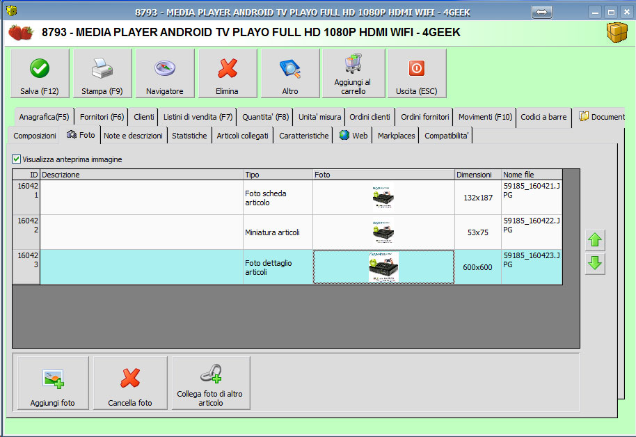This screenshot has height=437, width=636.
Task: Switch to Composizioni tab
Action: coord(35,136)
